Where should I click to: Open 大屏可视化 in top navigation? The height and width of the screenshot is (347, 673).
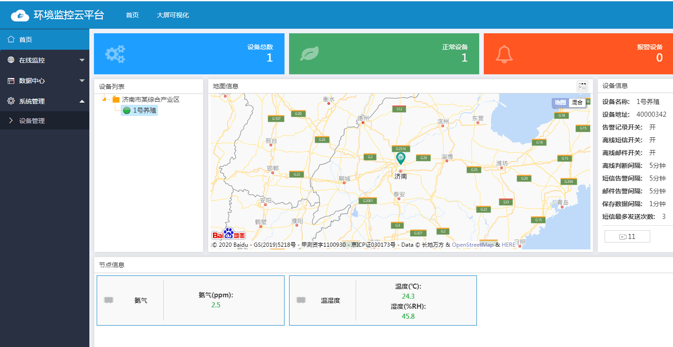click(173, 15)
